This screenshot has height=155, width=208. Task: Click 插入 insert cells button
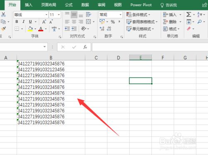(170, 15)
